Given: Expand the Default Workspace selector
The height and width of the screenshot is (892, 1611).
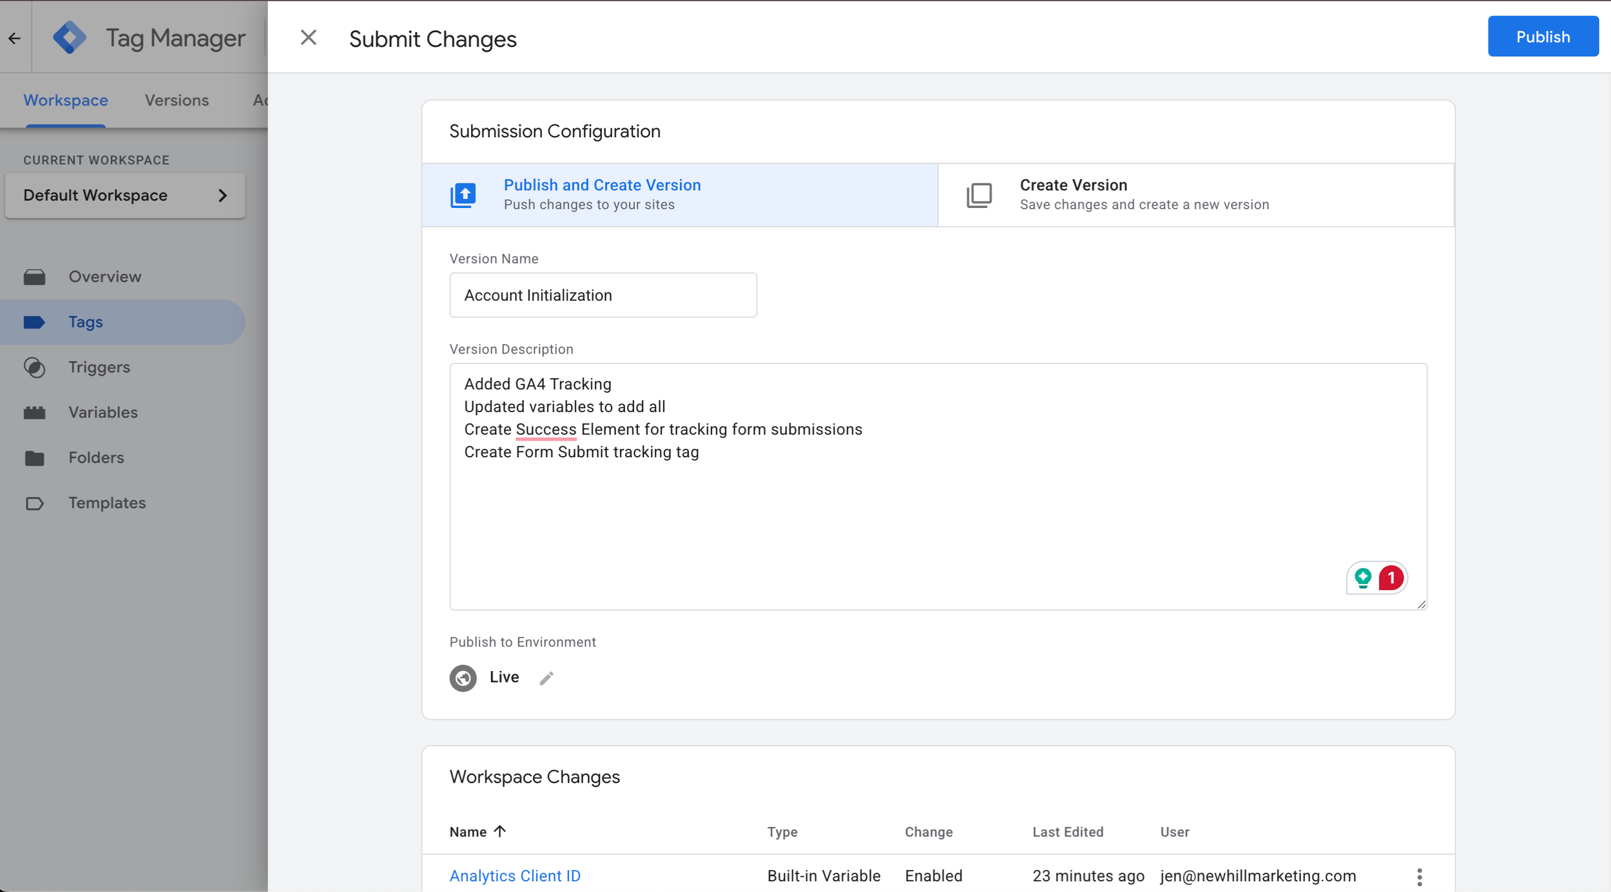Looking at the screenshot, I should [x=124, y=195].
